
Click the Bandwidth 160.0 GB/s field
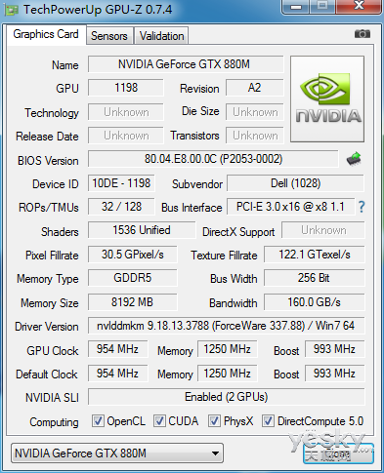click(x=315, y=302)
